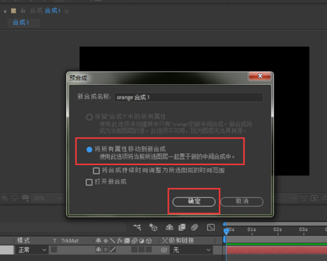Viewport: 327px width, 261px height.
Task: Select the 保留合成1中的所有属性 radio button
Action: coord(89,117)
